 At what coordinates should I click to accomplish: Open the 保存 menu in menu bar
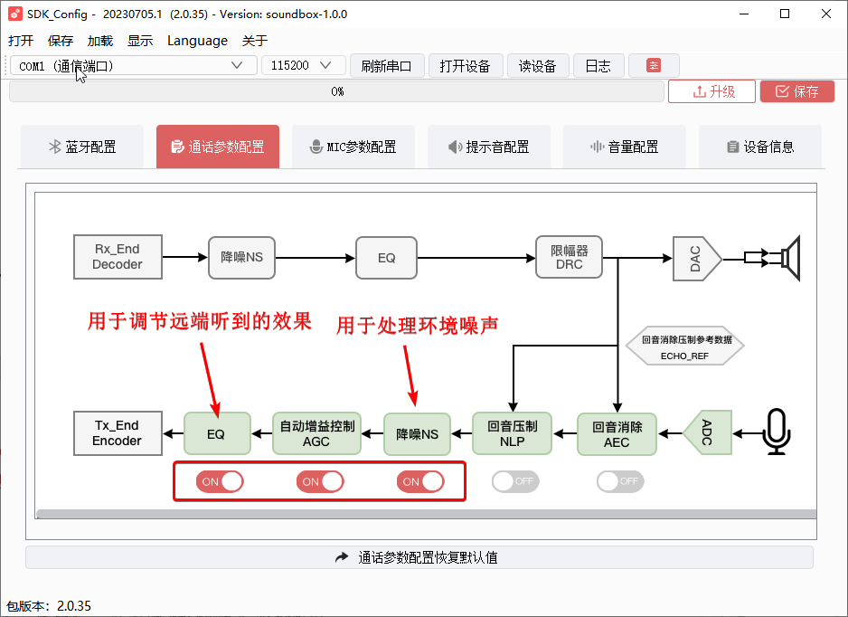click(61, 41)
